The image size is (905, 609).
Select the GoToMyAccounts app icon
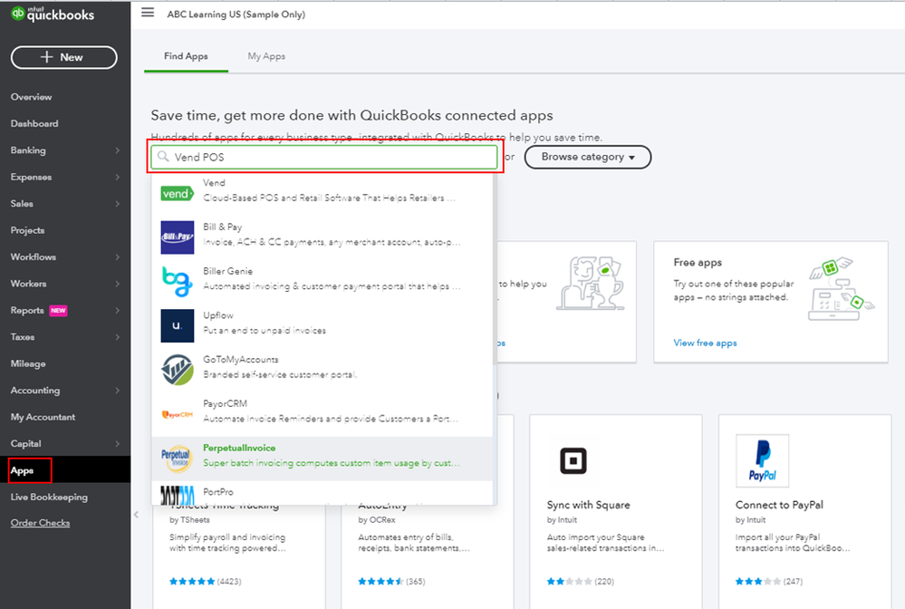point(177,369)
